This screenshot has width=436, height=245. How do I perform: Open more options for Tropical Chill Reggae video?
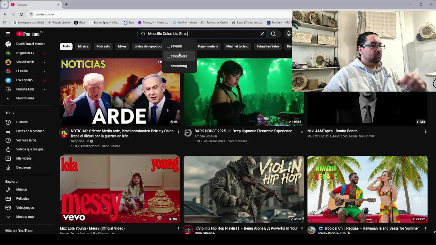[x=425, y=229]
